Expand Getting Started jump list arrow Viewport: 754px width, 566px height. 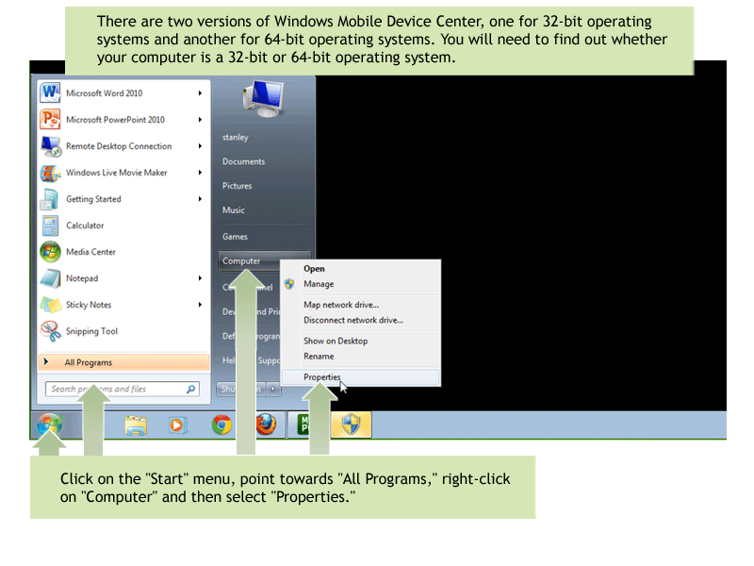(200, 199)
